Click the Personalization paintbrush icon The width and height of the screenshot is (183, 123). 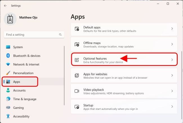click(x=8, y=73)
